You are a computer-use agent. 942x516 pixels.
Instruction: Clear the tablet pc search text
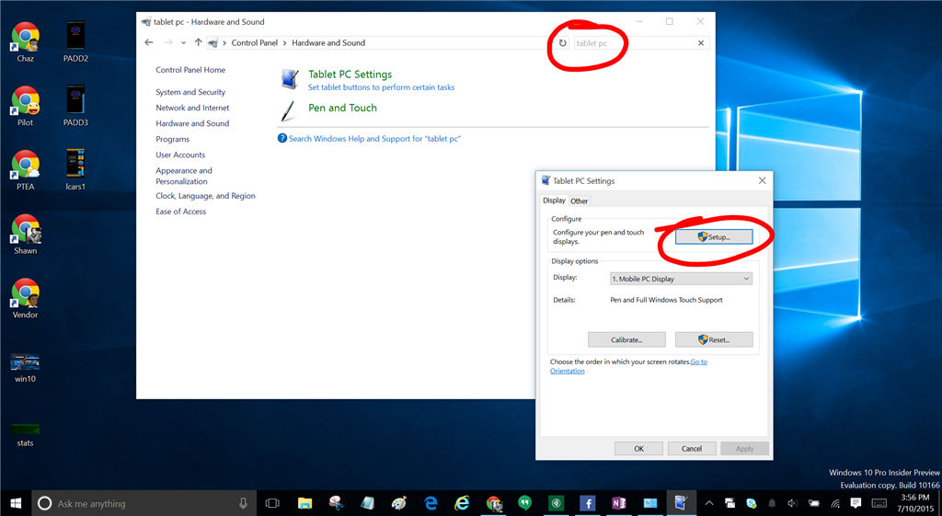click(700, 42)
